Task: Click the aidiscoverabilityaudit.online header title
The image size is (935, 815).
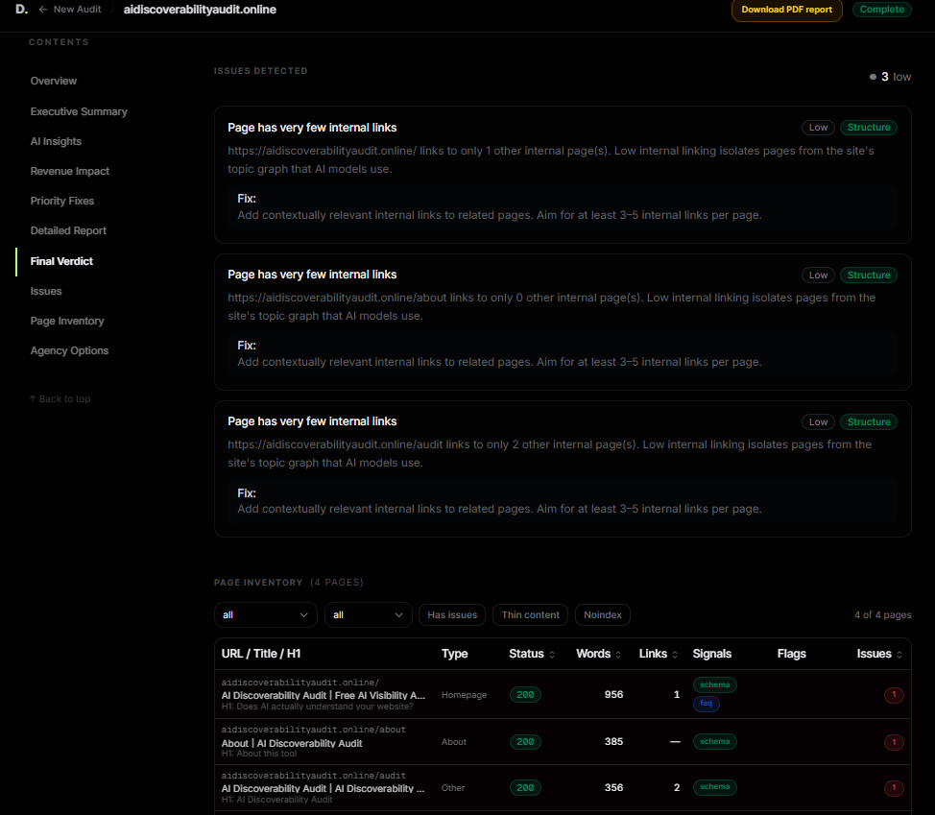Action: tap(200, 10)
